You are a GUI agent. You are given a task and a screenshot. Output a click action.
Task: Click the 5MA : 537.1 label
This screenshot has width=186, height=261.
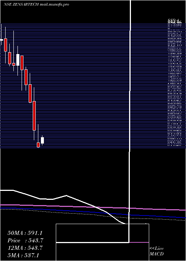tap(23, 255)
